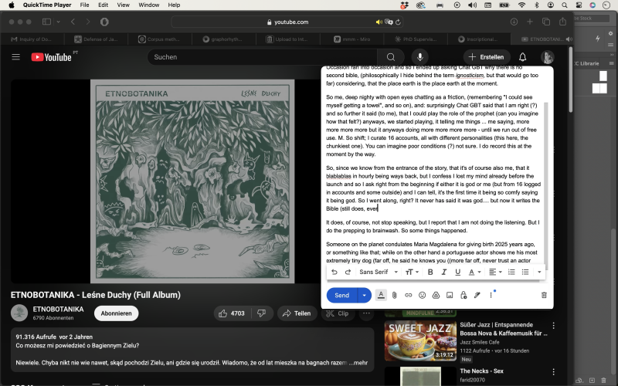
Task: Open more actions next to Clip
Action: [x=366, y=313]
